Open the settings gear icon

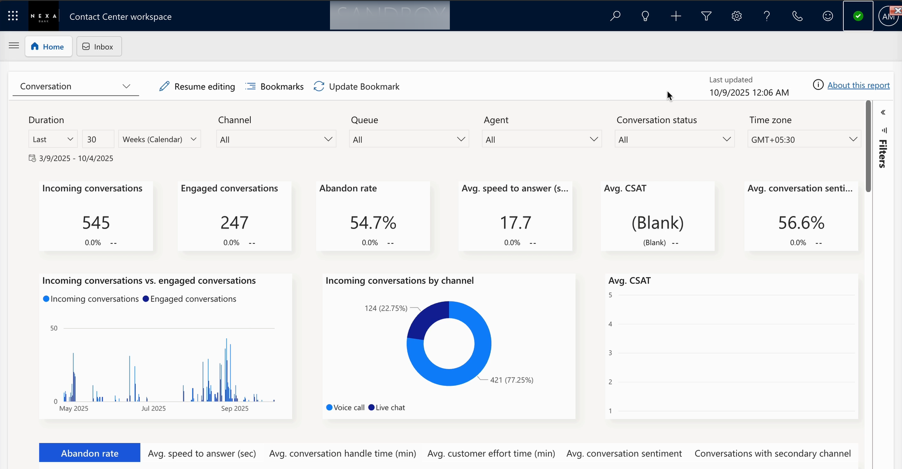(x=737, y=16)
